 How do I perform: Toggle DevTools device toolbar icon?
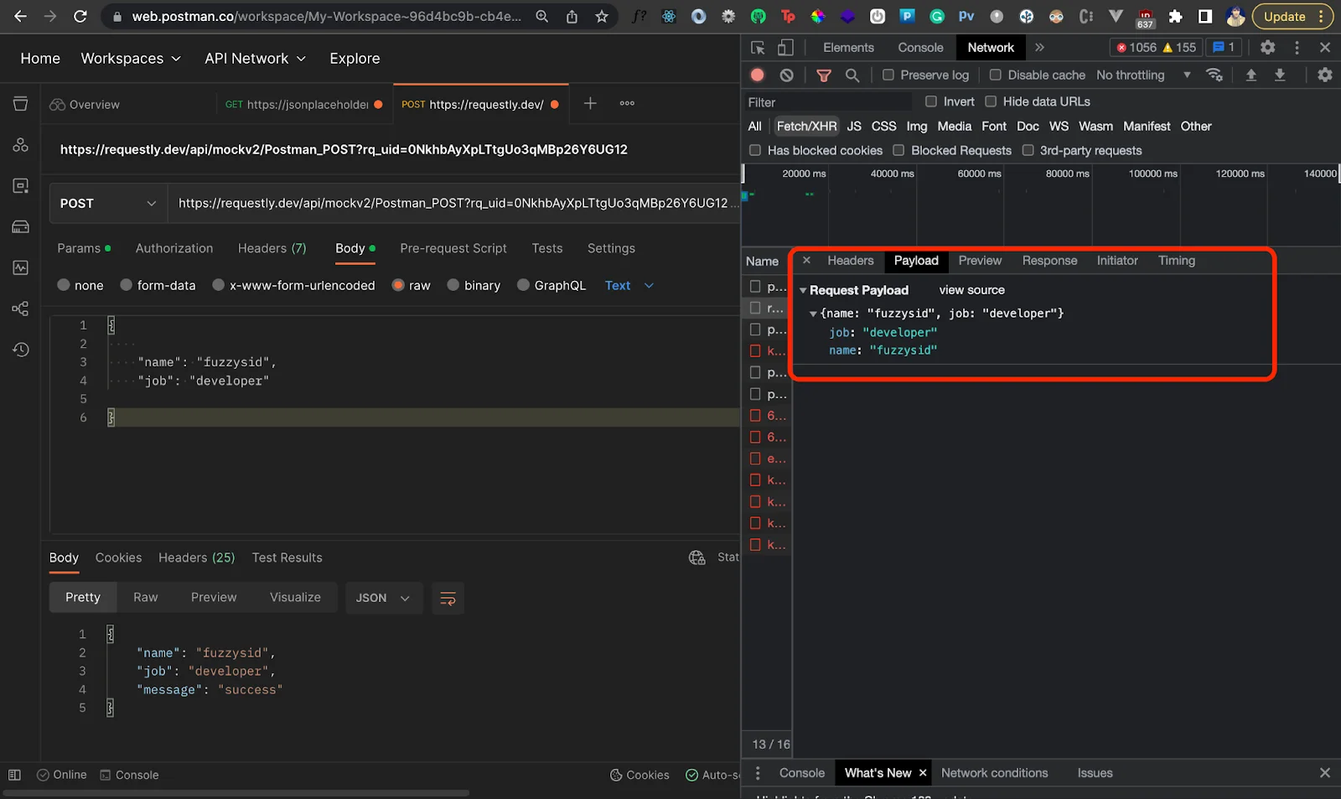click(x=785, y=48)
